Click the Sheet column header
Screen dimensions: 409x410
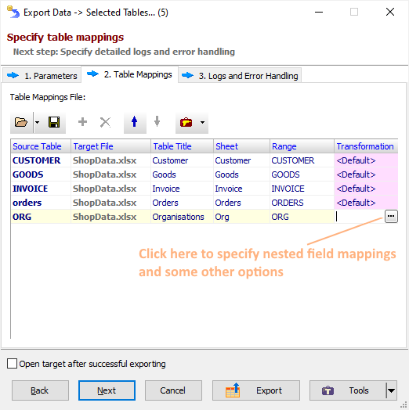coord(241,146)
